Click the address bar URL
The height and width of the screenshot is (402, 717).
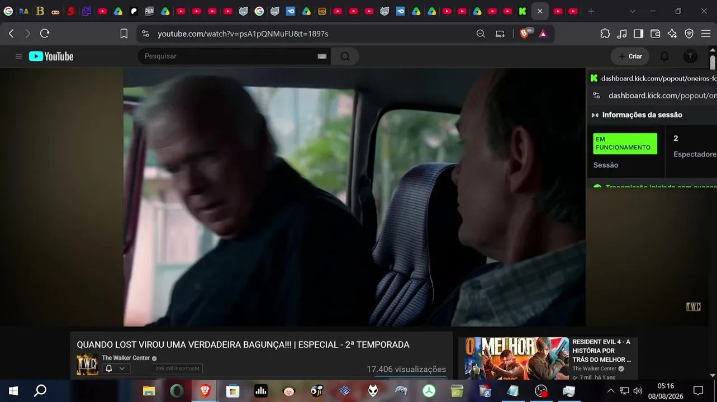point(243,33)
